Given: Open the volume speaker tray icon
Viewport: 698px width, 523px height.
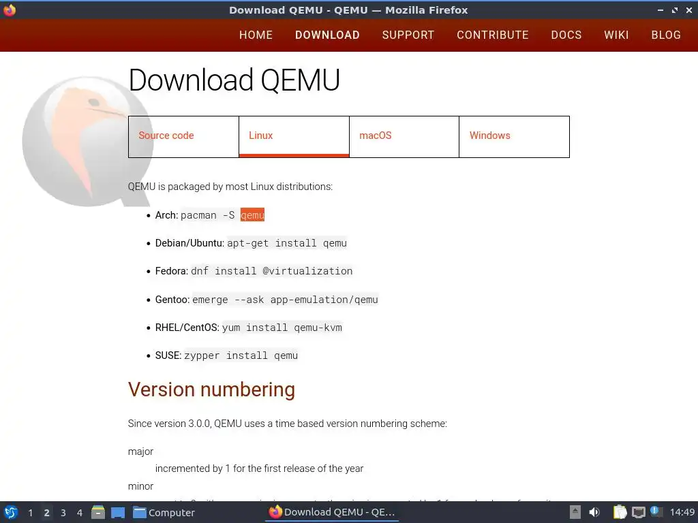Looking at the screenshot, I should 594,512.
